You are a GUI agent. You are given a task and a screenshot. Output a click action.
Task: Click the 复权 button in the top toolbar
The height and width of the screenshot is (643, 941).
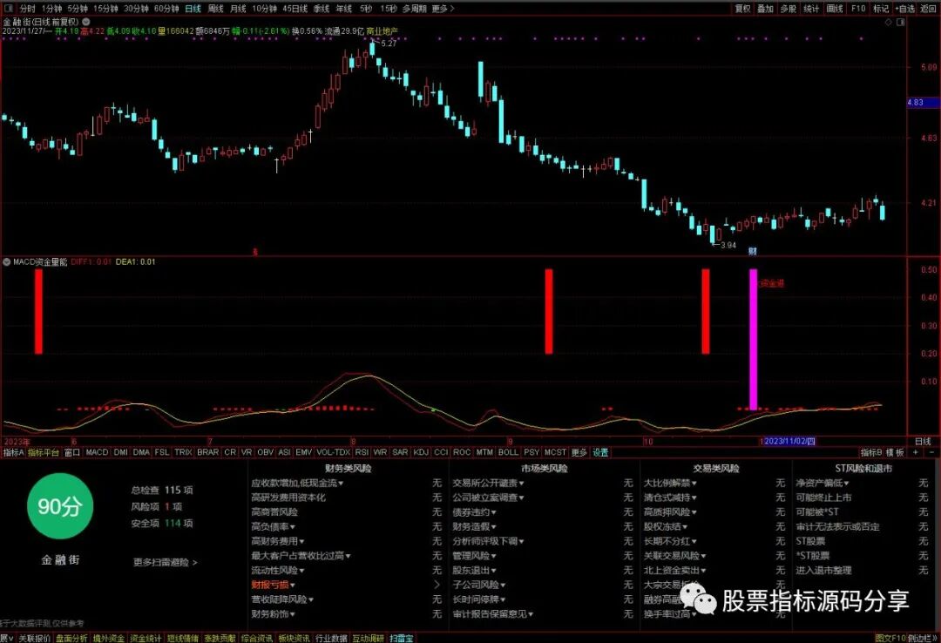(x=743, y=9)
